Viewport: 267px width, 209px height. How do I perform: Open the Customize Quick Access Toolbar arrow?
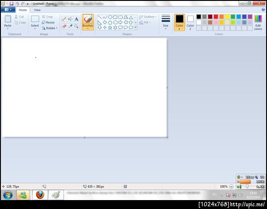(x=28, y=4)
